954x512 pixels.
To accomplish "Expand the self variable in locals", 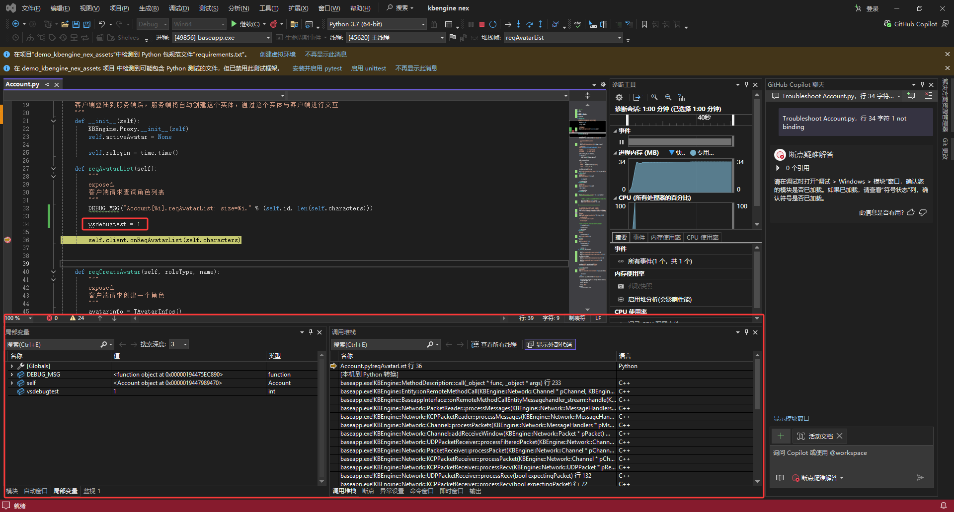I will point(12,383).
